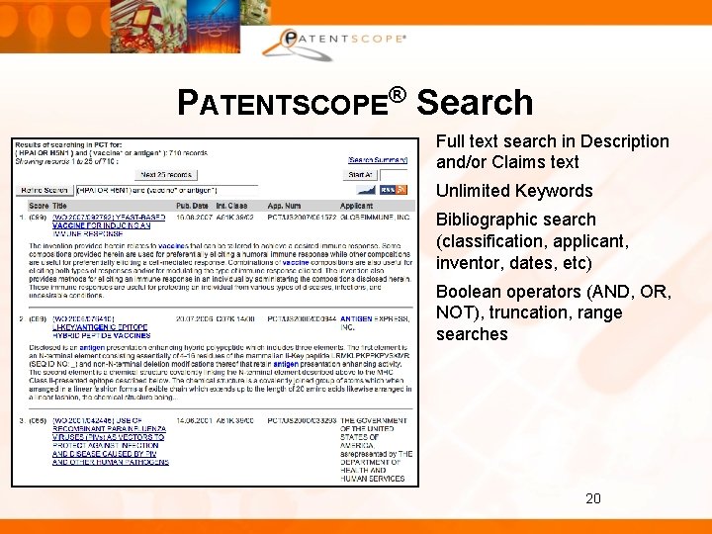Select publication date 20.07.2006
Viewport: 712px width, 534px height.
(x=195, y=319)
